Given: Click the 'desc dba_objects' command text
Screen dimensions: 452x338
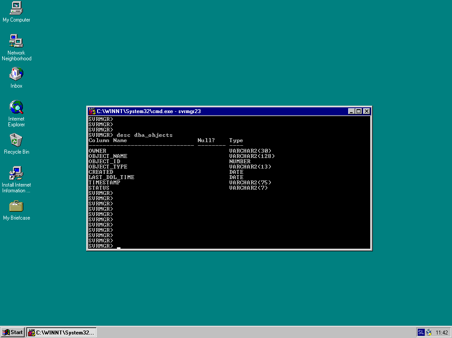Looking at the screenshot, I should point(145,135).
